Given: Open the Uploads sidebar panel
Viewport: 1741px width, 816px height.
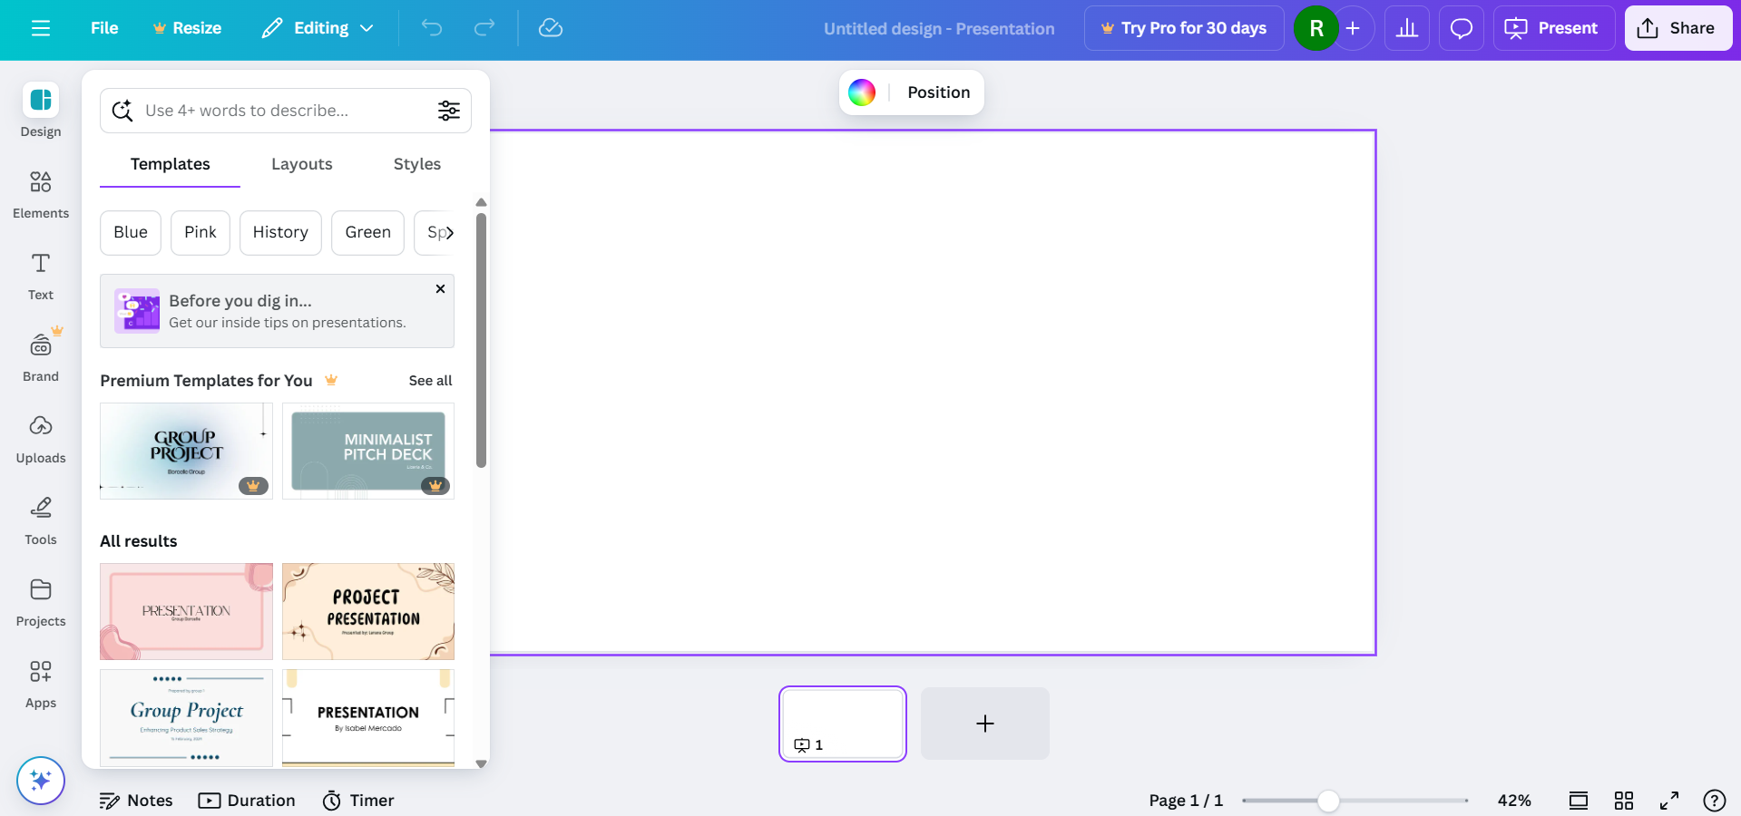Looking at the screenshot, I should coord(41,438).
